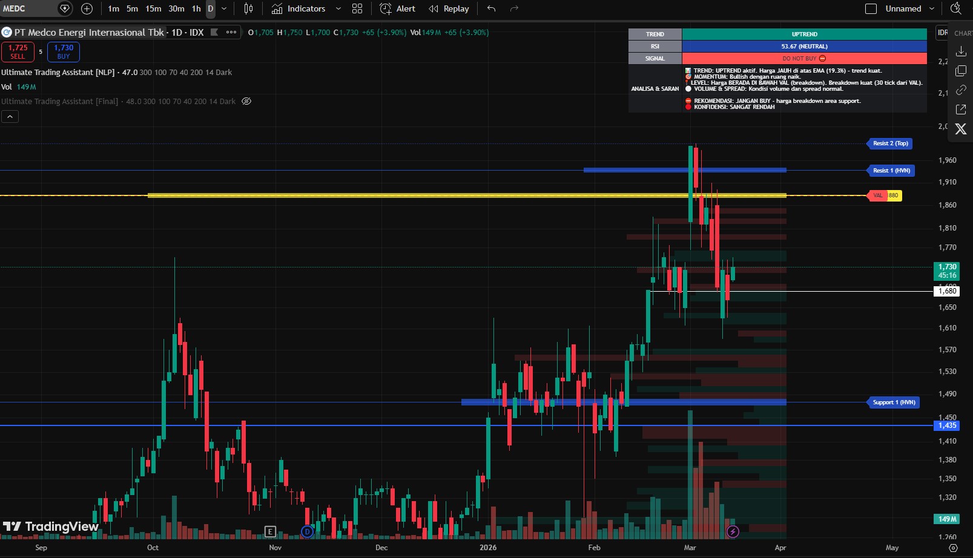Viewport: 973px width, 558px height.
Task: Open chart image in new tab
Action: tap(961, 110)
